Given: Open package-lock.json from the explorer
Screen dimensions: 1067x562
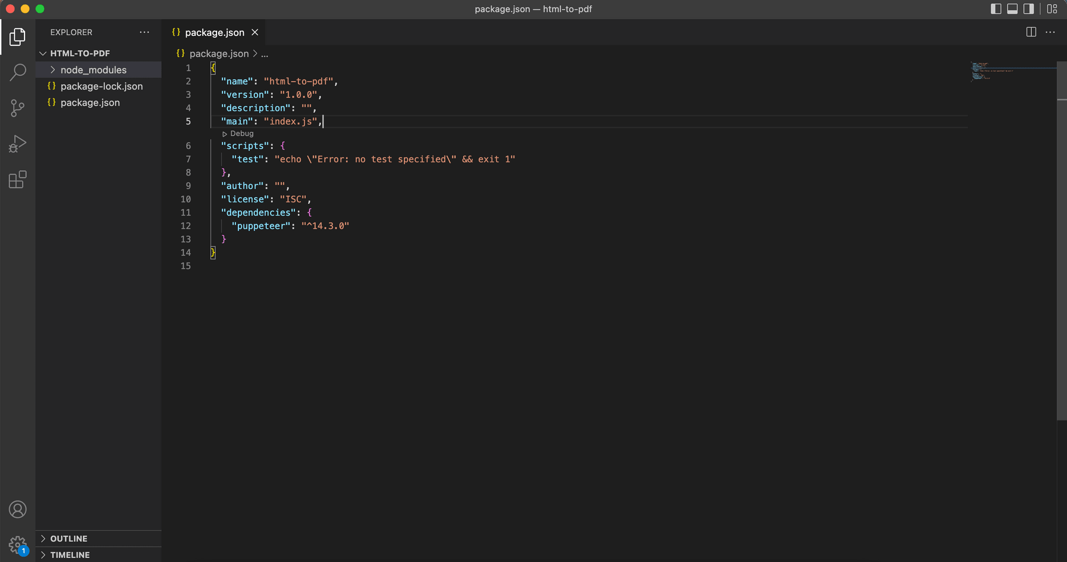Looking at the screenshot, I should coord(99,86).
